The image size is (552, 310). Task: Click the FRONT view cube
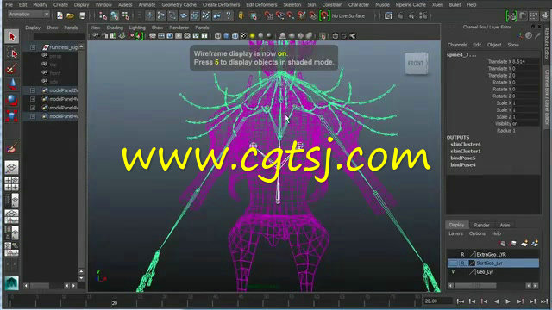416,64
